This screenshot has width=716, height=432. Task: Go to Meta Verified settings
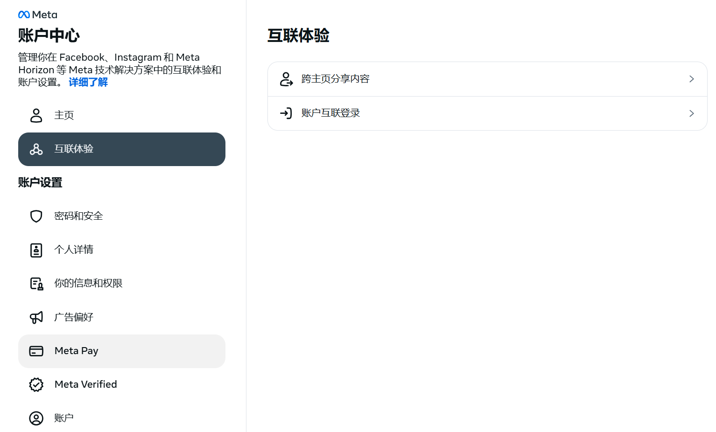click(x=86, y=384)
